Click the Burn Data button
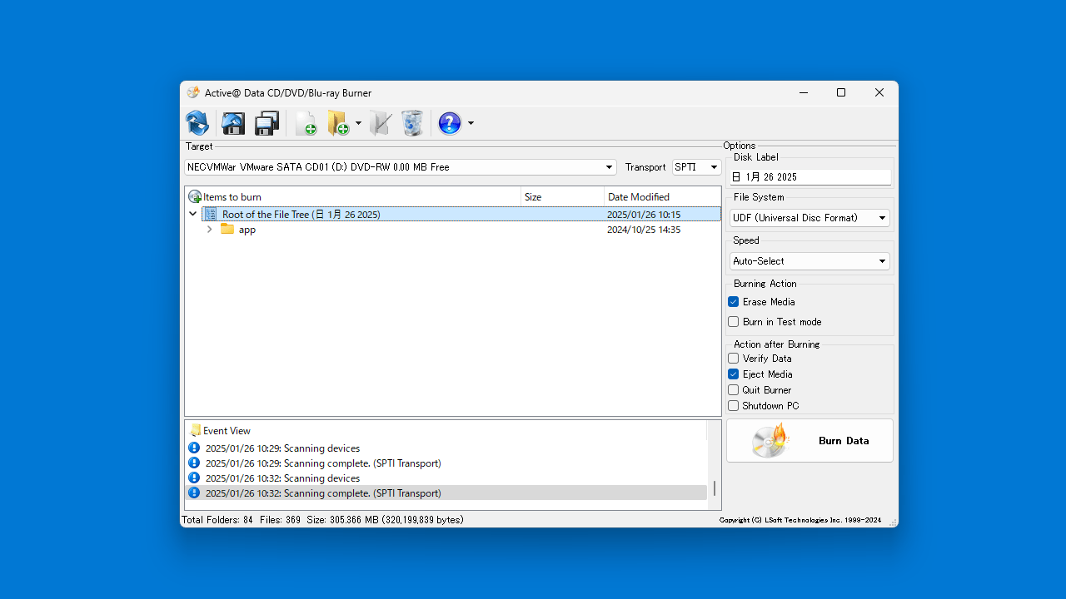The image size is (1066, 599). [x=809, y=441]
